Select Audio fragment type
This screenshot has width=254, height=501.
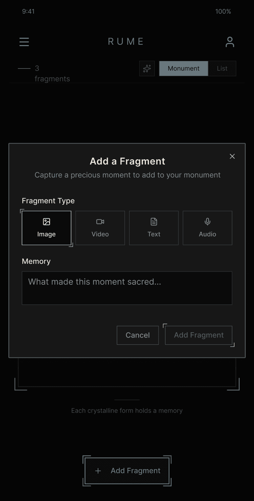[x=207, y=228]
